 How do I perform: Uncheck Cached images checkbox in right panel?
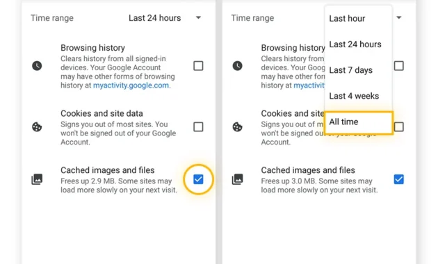coord(398,179)
